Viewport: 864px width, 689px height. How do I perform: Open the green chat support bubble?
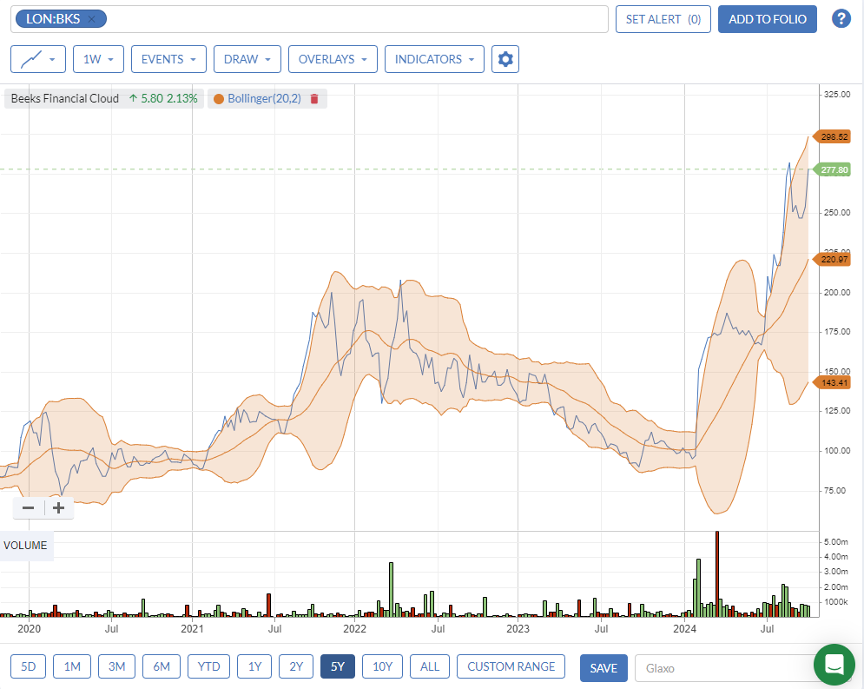click(834, 665)
